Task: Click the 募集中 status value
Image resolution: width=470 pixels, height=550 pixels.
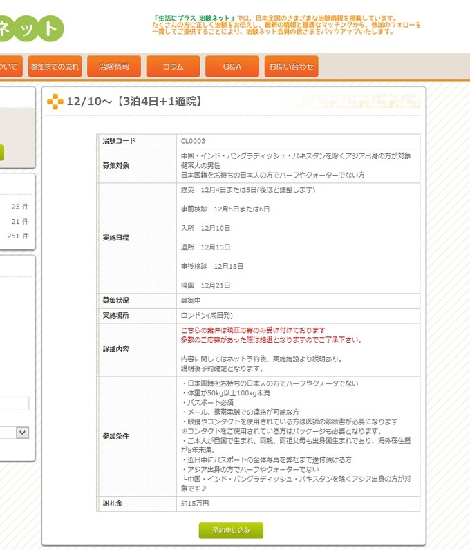Action: pyautogui.click(x=191, y=301)
